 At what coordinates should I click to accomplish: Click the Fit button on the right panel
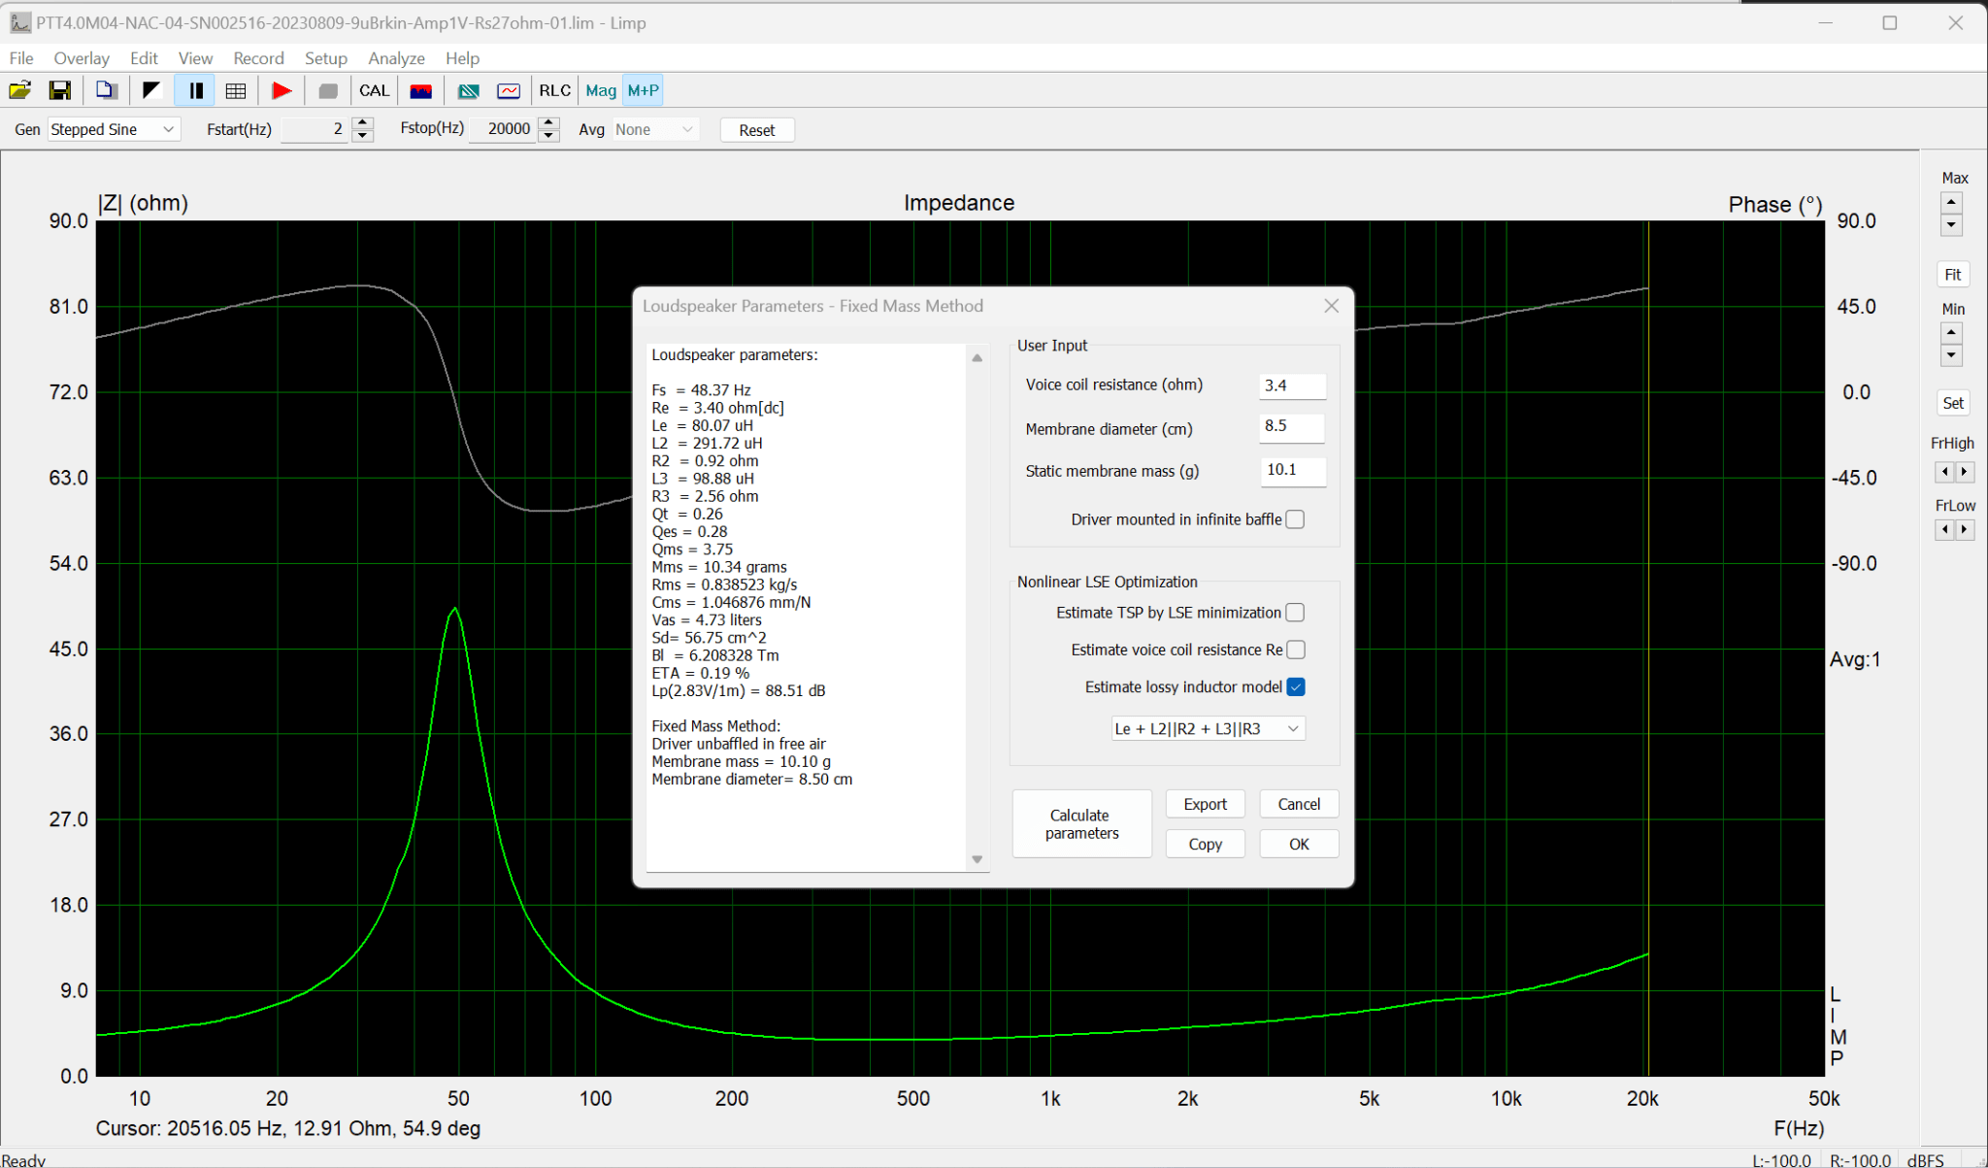coord(1952,275)
